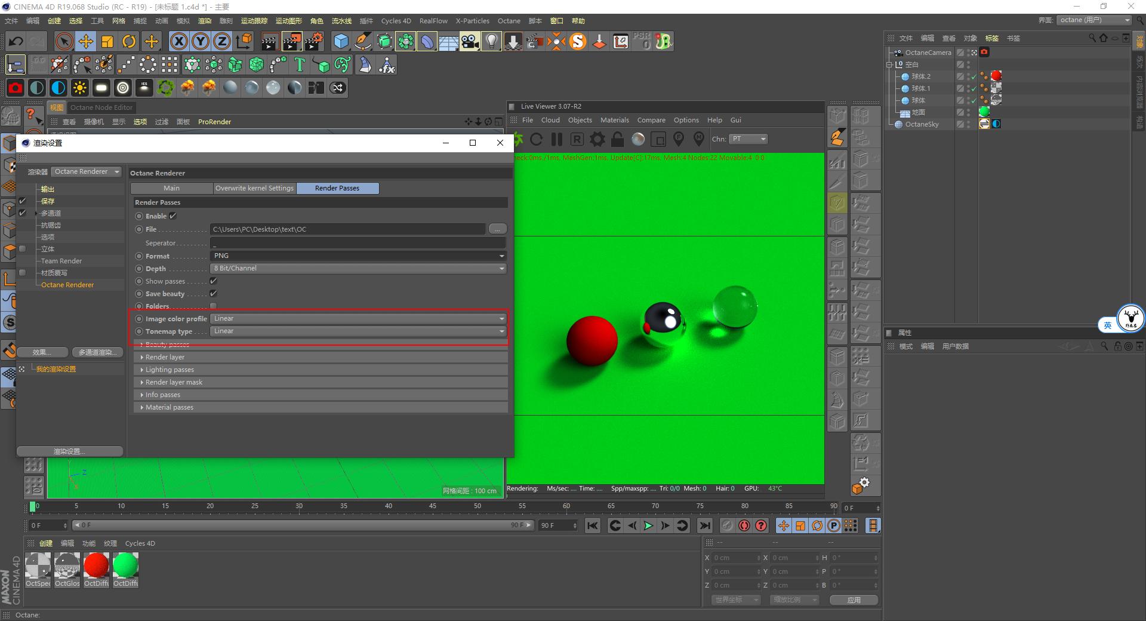1146x621 pixels.
Task: Disable the Show passes checkbox
Action: tap(212, 281)
